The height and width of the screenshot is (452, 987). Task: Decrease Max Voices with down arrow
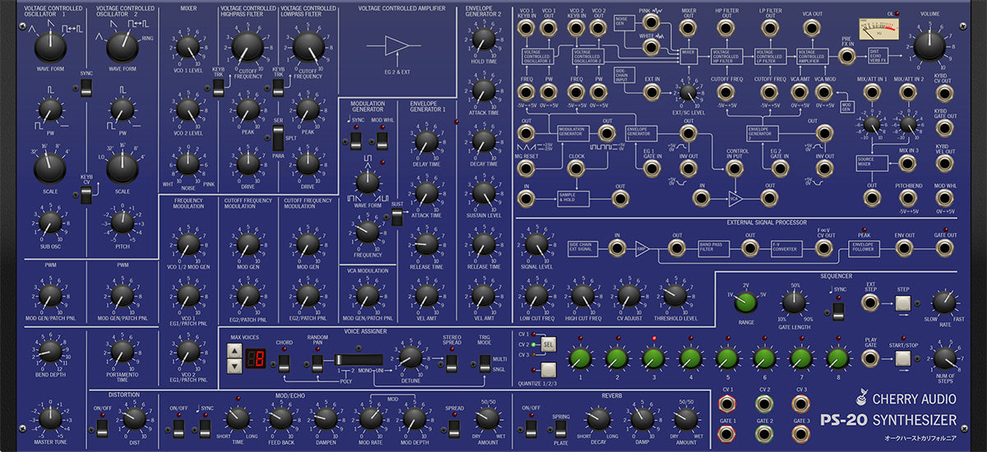coord(234,365)
